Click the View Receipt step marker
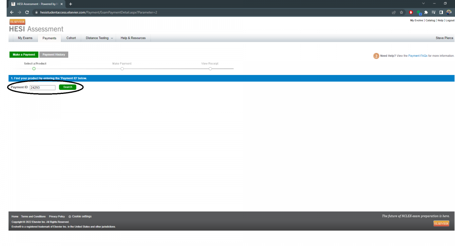The image size is (455, 246). (210, 69)
